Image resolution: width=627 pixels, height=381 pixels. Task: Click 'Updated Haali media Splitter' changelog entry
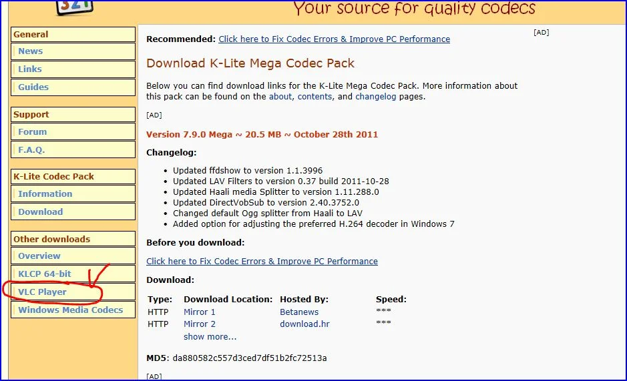276,192
